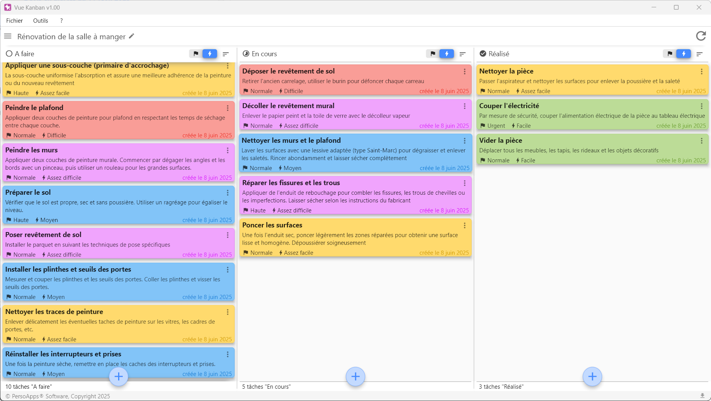Open options menu of Poncer les surfaces card
Screen dimensions: 711x401
[x=464, y=226]
